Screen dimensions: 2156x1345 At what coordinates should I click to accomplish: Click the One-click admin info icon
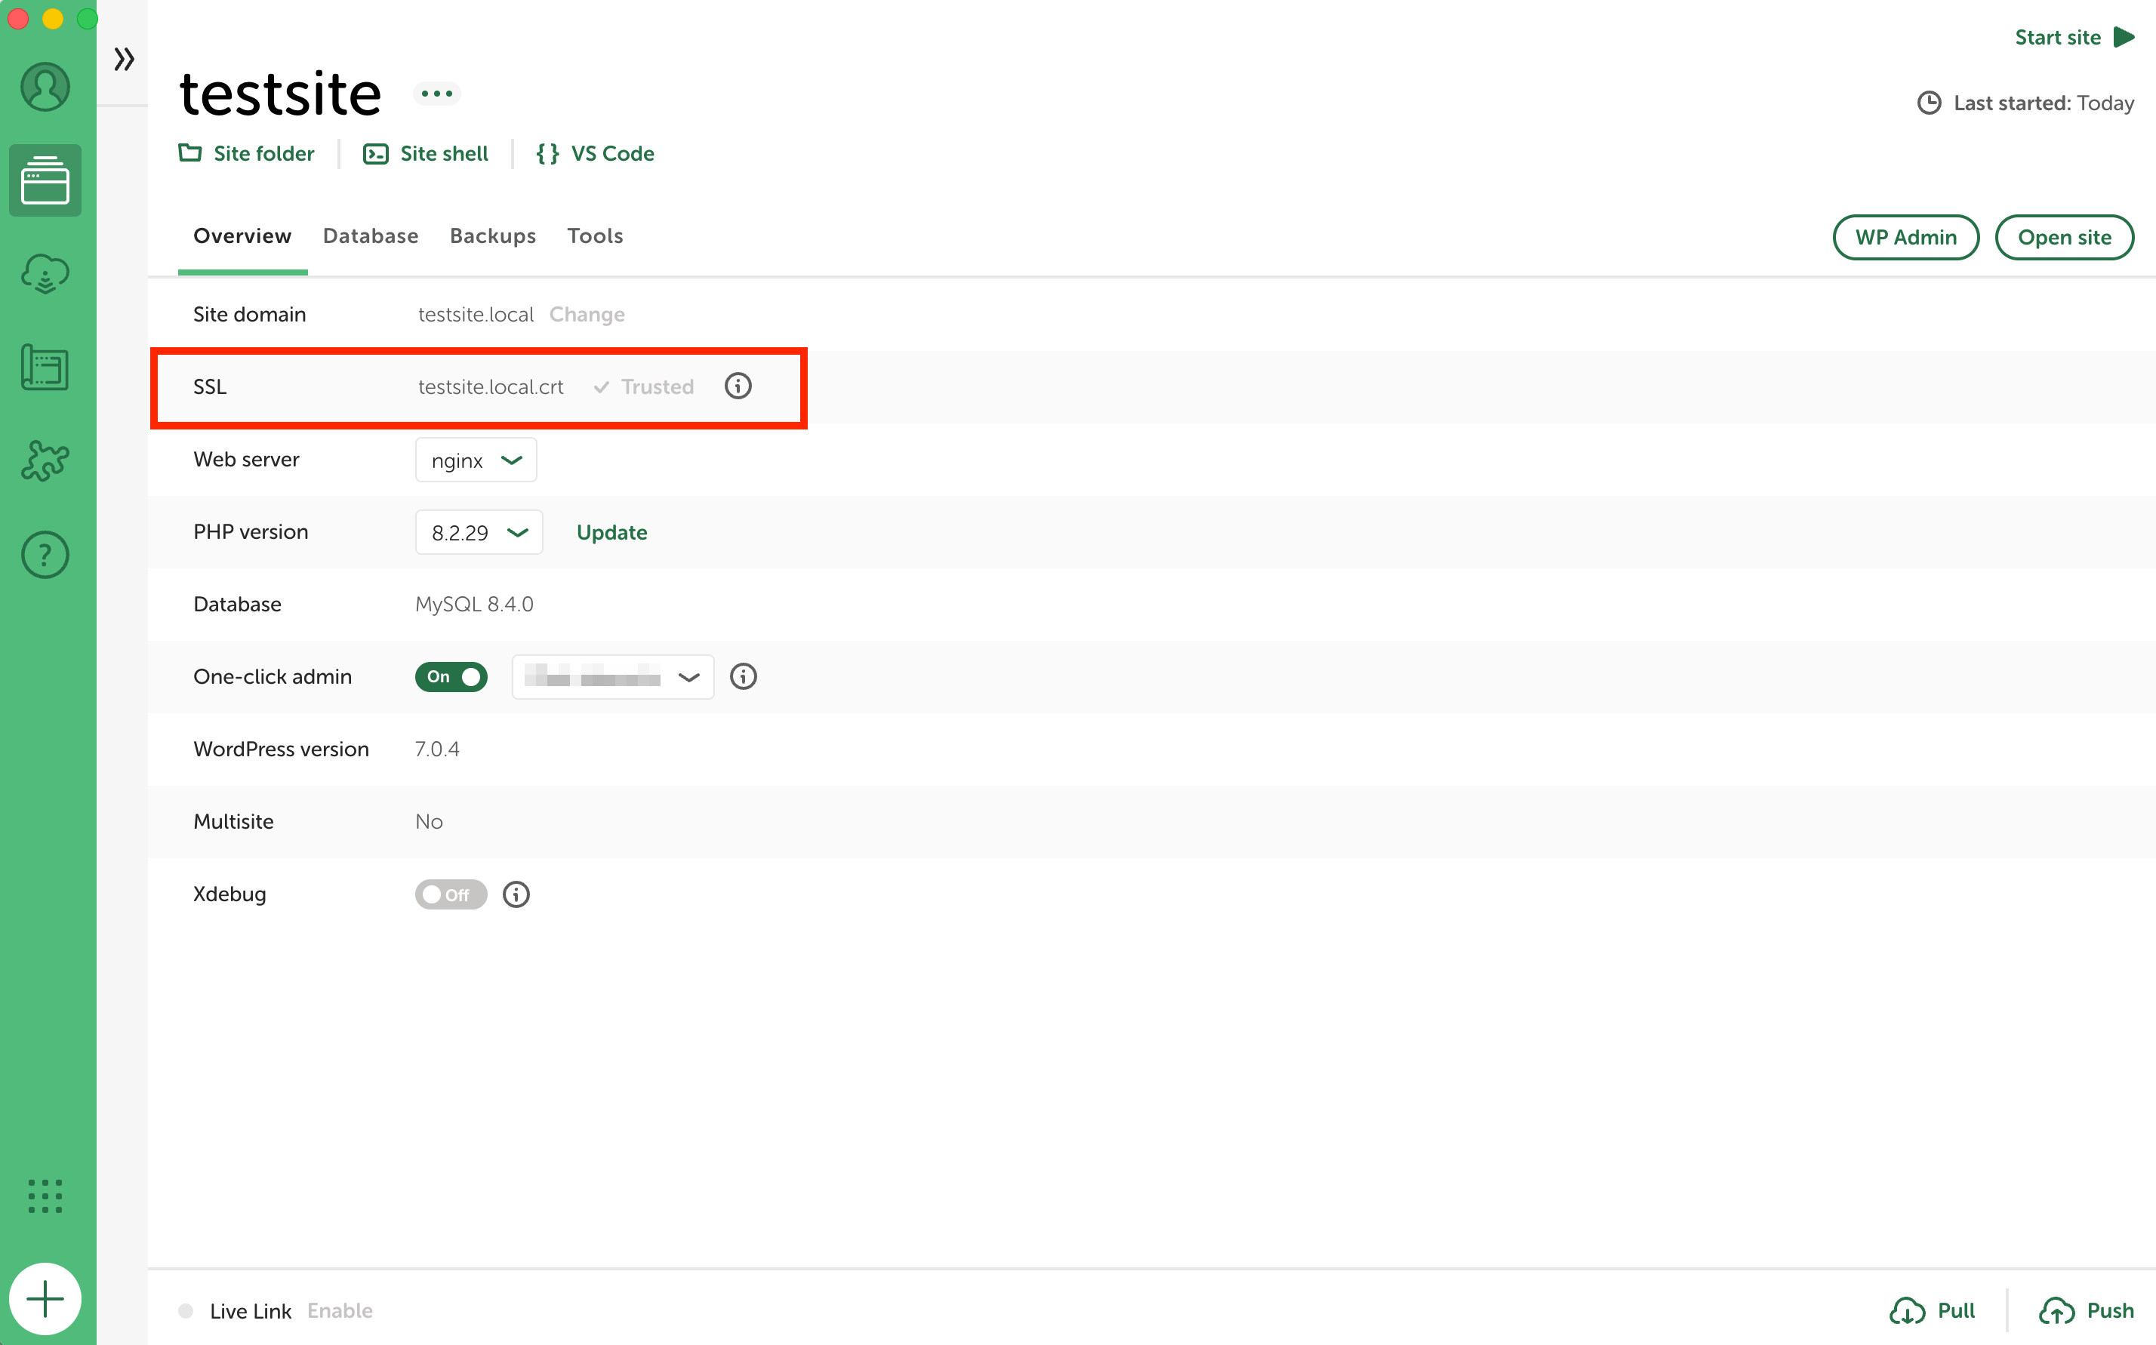744,677
